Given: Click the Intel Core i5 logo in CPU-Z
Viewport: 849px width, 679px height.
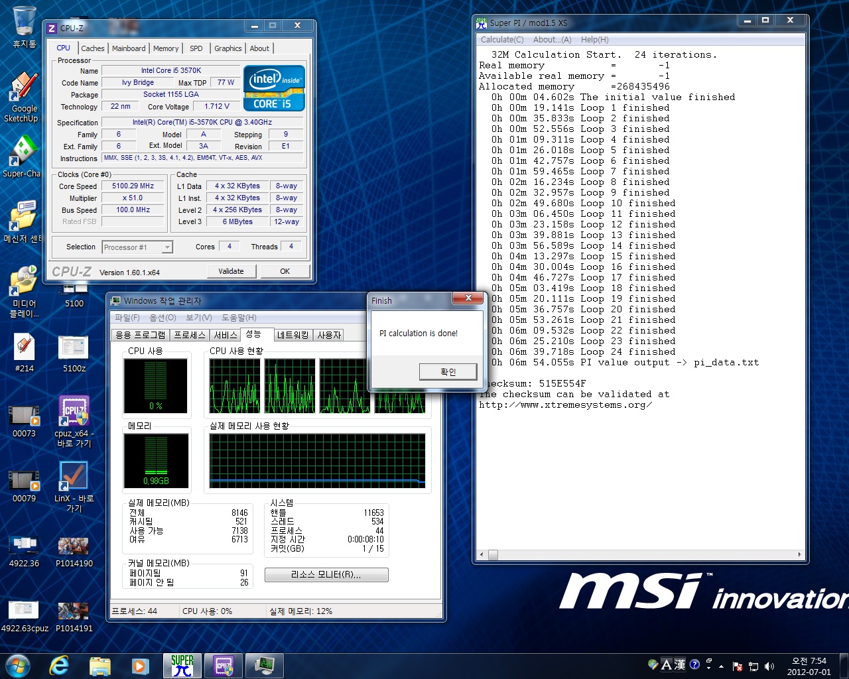Looking at the screenshot, I should pos(274,88).
